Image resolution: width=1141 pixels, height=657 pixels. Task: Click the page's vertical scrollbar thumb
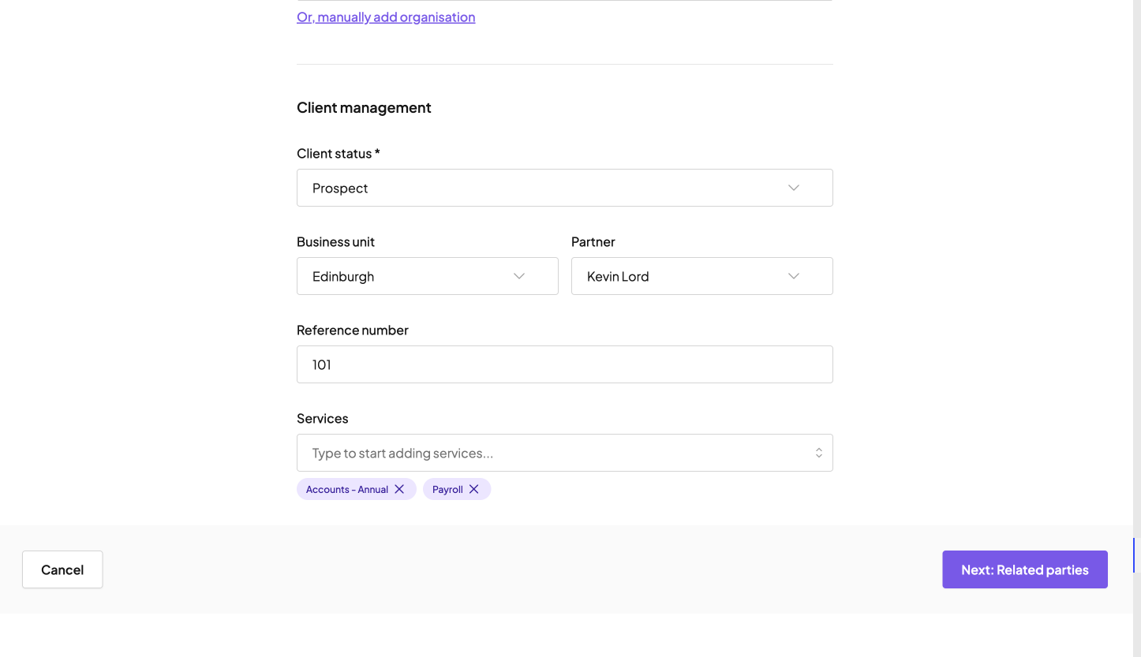click(1134, 555)
